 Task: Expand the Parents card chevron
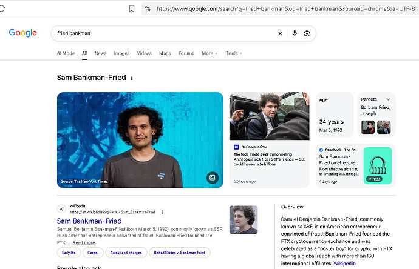coord(388,99)
